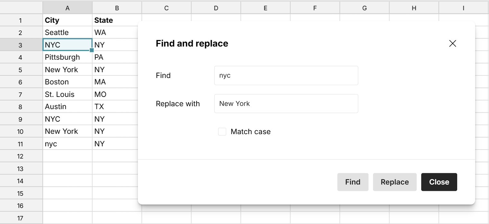The image size is (489, 224).
Task: Select the cell containing Austin
Action: (67, 107)
